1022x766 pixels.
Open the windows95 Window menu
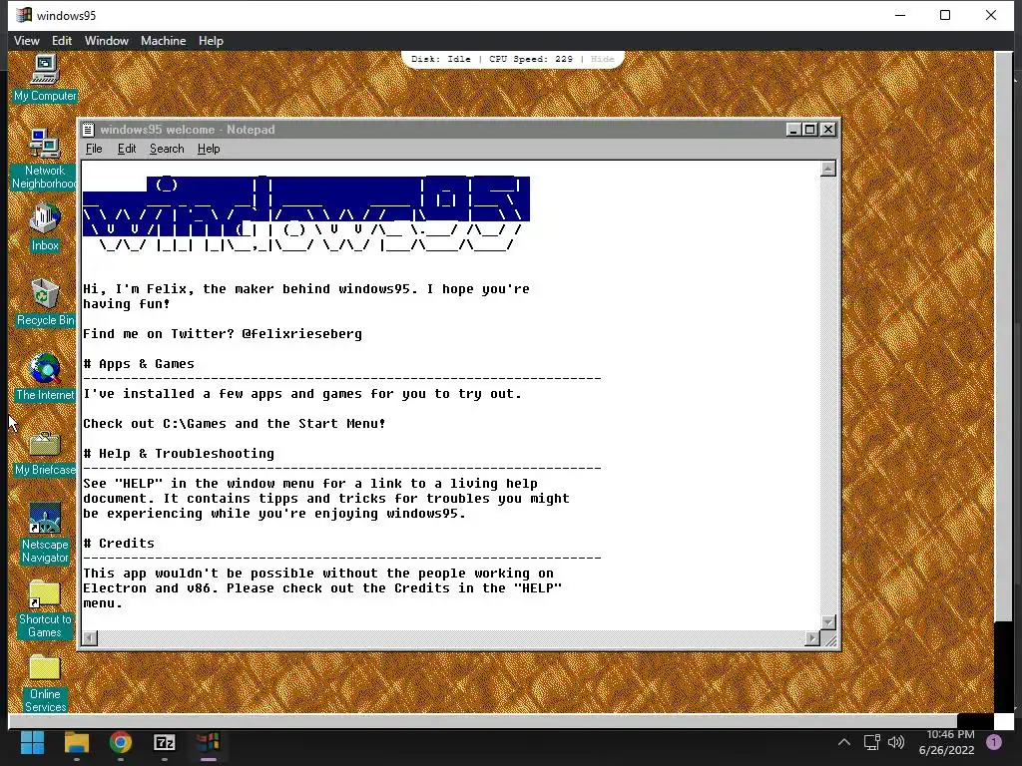(x=106, y=40)
